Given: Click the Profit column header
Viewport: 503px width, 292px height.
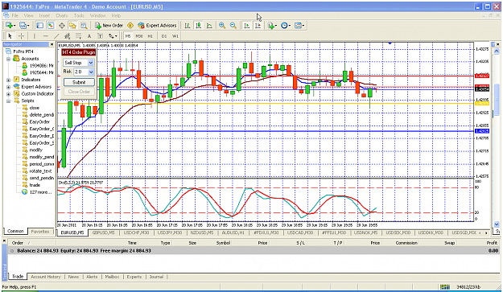Looking at the screenshot, I should point(492,243).
